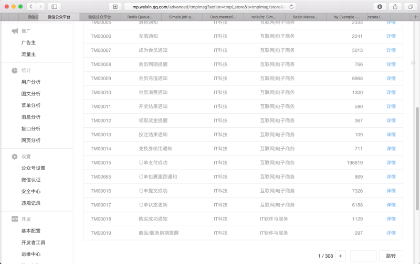Open 违规记录 in the sidebar
Screen dimensions: 420x264
click(31, 203)
